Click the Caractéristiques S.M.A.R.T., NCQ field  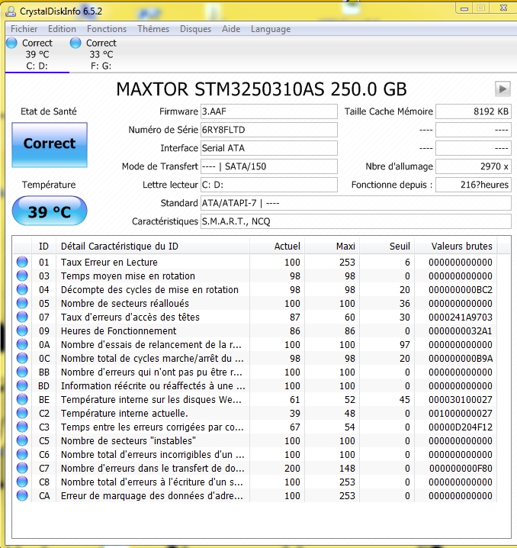coord(355,221)
